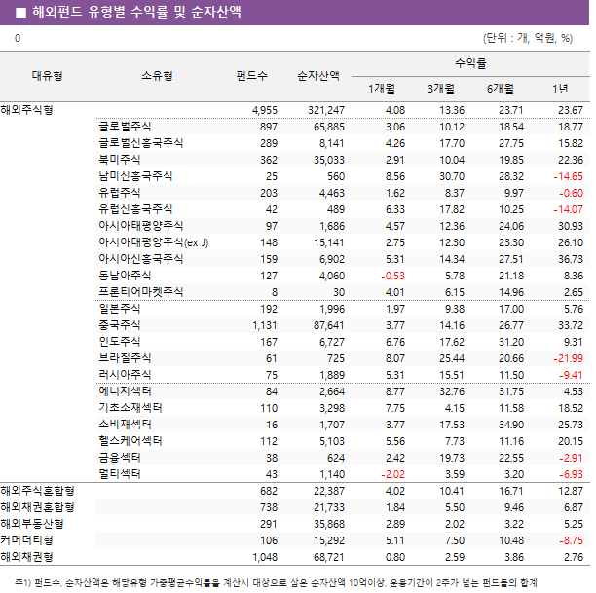Select the 해외주식형 row label
This screenshot has width=596, height=593.
[26, 110]
